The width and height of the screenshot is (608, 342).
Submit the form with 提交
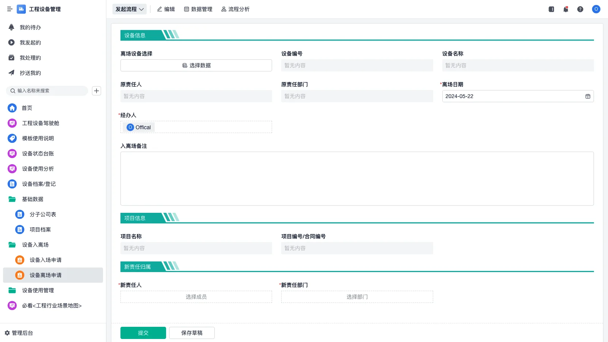point(143,333)
